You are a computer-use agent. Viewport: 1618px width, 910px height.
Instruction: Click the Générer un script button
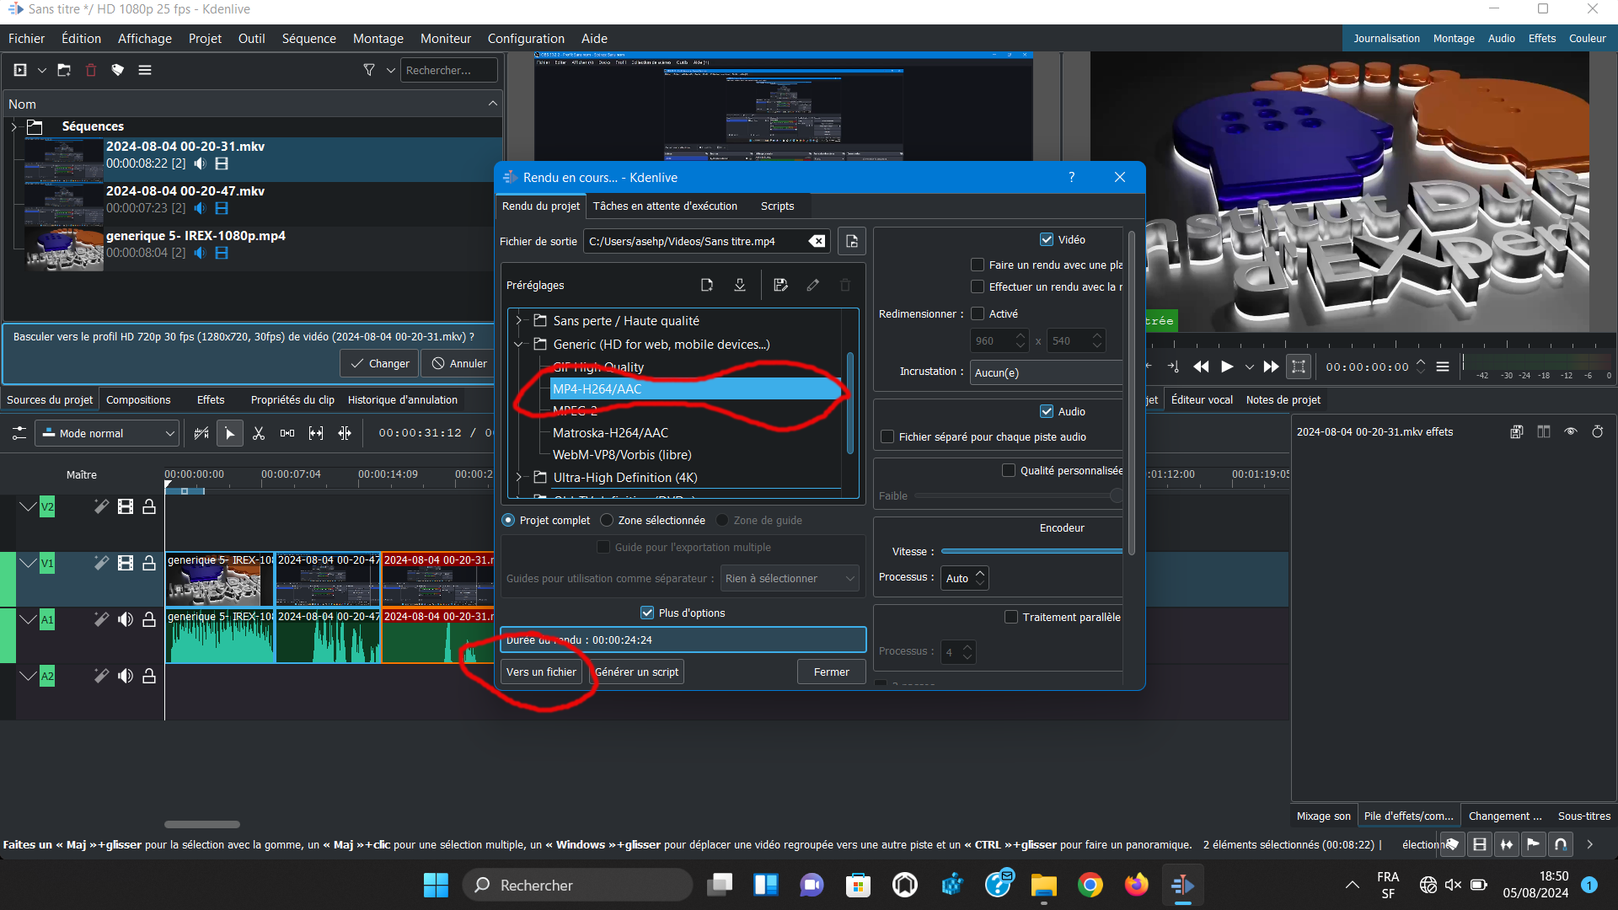pyautogui.click(x=636, y=672)
